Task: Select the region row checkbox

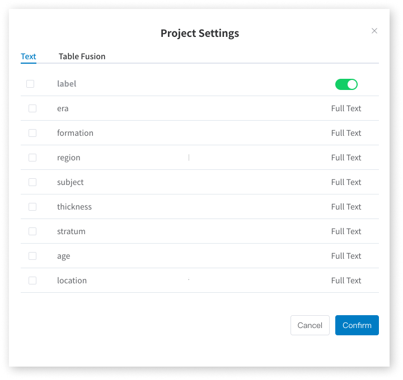Action: click(32, 158)
